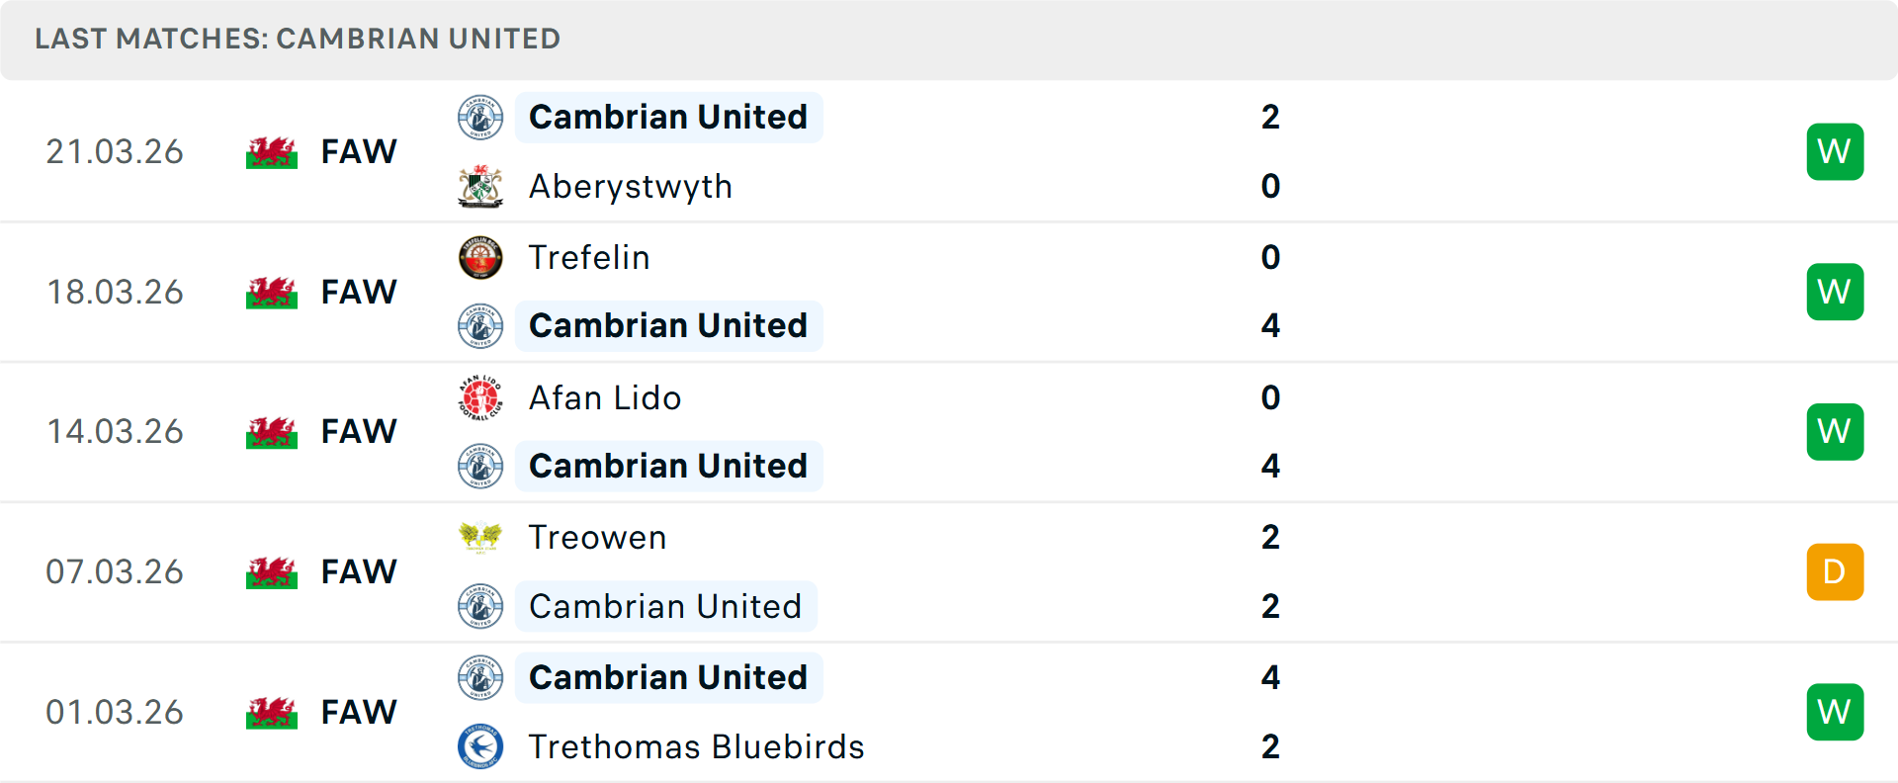Click the Afan Lido club crest

(x=480, y=398)
